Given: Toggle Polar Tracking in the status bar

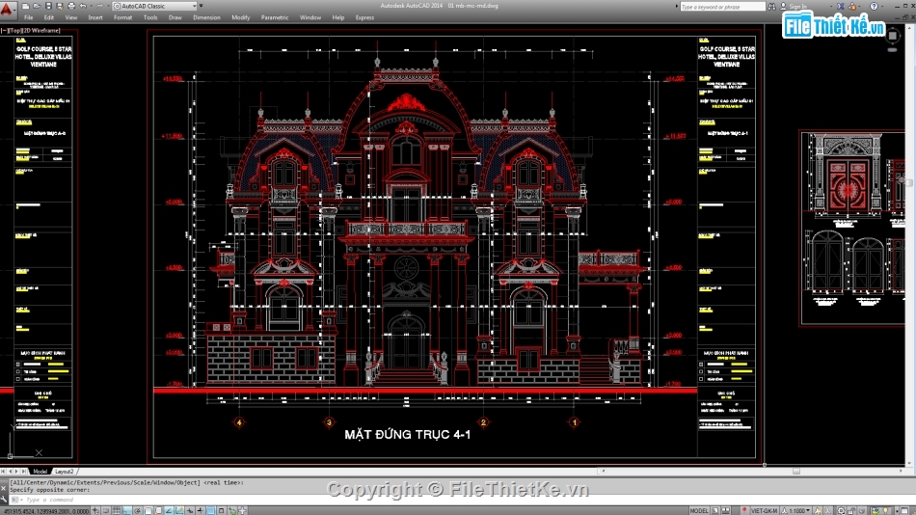Looking at the screenshot, I should [137, 511].
